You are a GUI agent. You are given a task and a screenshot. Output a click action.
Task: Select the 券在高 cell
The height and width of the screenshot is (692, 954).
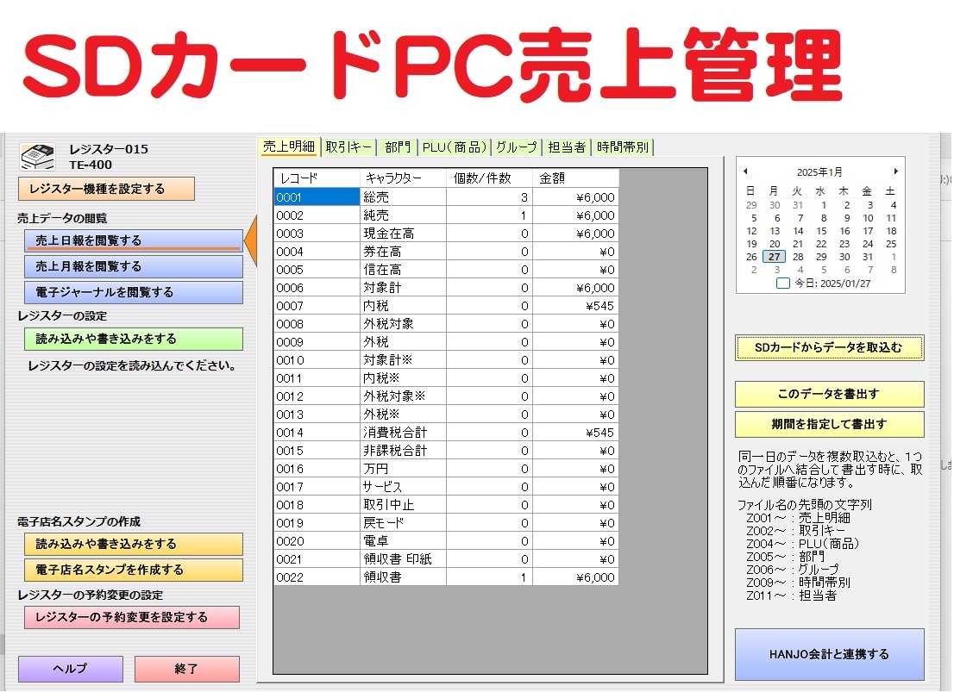404,252
